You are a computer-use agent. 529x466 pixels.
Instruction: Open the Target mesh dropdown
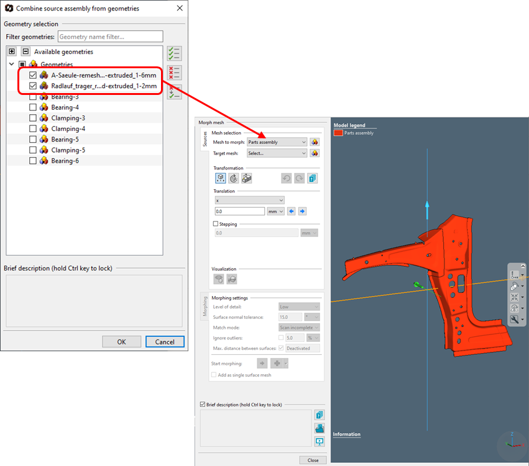tap(277, 153)
